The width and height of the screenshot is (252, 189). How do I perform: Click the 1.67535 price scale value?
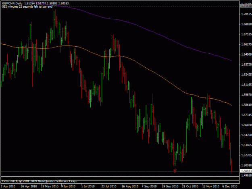[x=246, y=34]
